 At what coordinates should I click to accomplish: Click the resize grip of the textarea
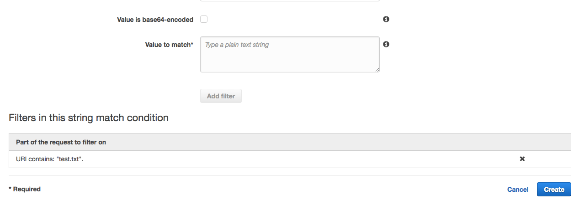click(377, 70)
